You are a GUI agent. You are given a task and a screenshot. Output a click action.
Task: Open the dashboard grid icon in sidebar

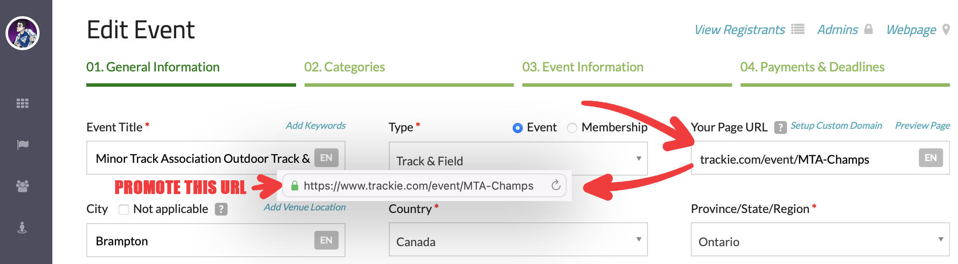[23, 103]
